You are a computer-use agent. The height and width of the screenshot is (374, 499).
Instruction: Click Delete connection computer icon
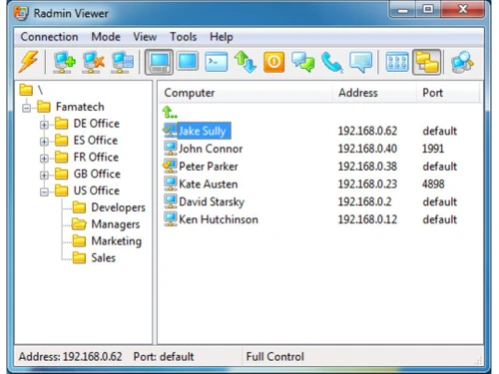point(93,62)
